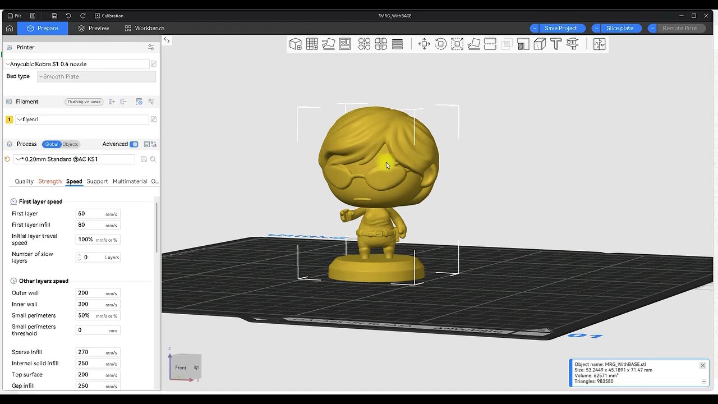Select the Auto orient tool
The width and height of the screenshot is (718, 404).
pos(329,44)
